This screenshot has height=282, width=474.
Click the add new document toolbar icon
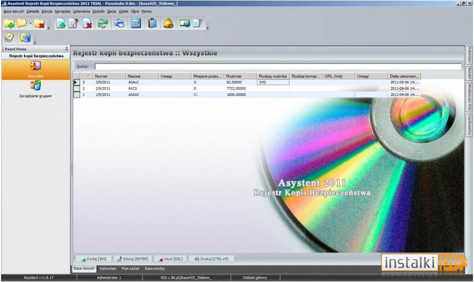61,23
